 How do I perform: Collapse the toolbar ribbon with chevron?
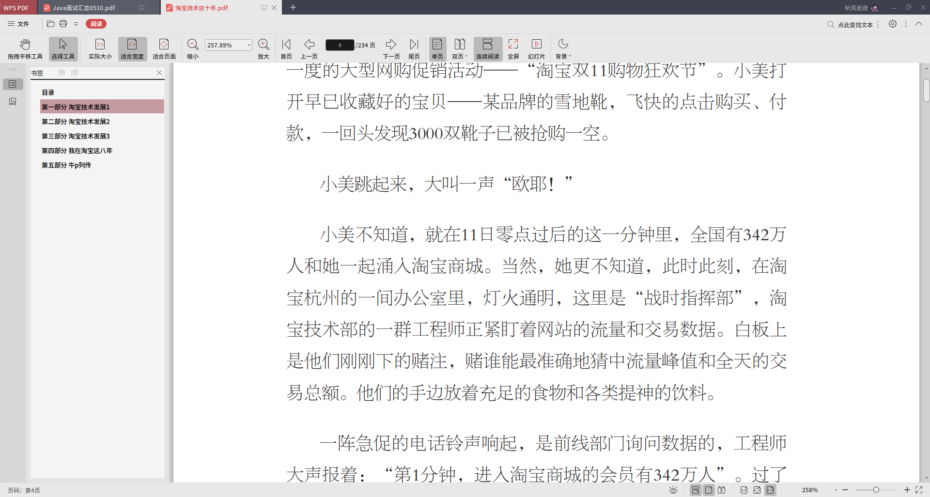(x=919, y=24)
